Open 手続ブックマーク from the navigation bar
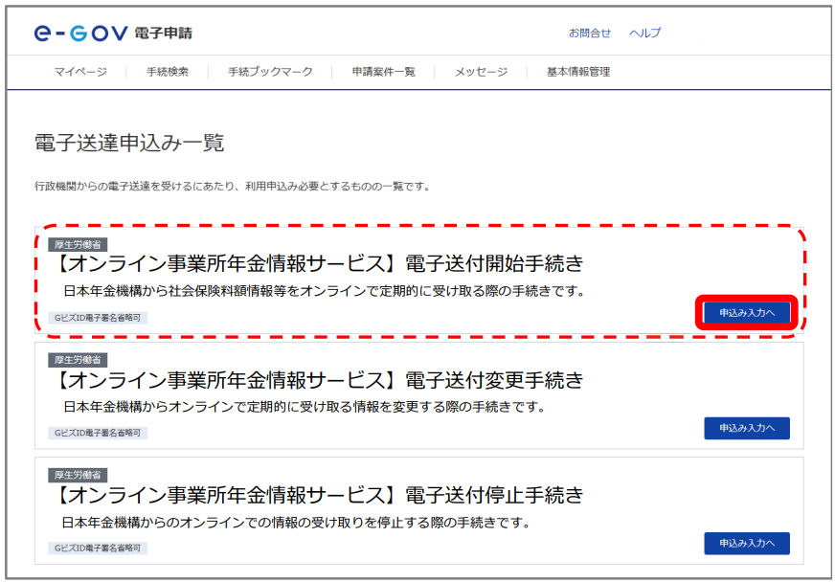Image resolution: width=835 pixels, height=582 pixels. pos(270,72)
